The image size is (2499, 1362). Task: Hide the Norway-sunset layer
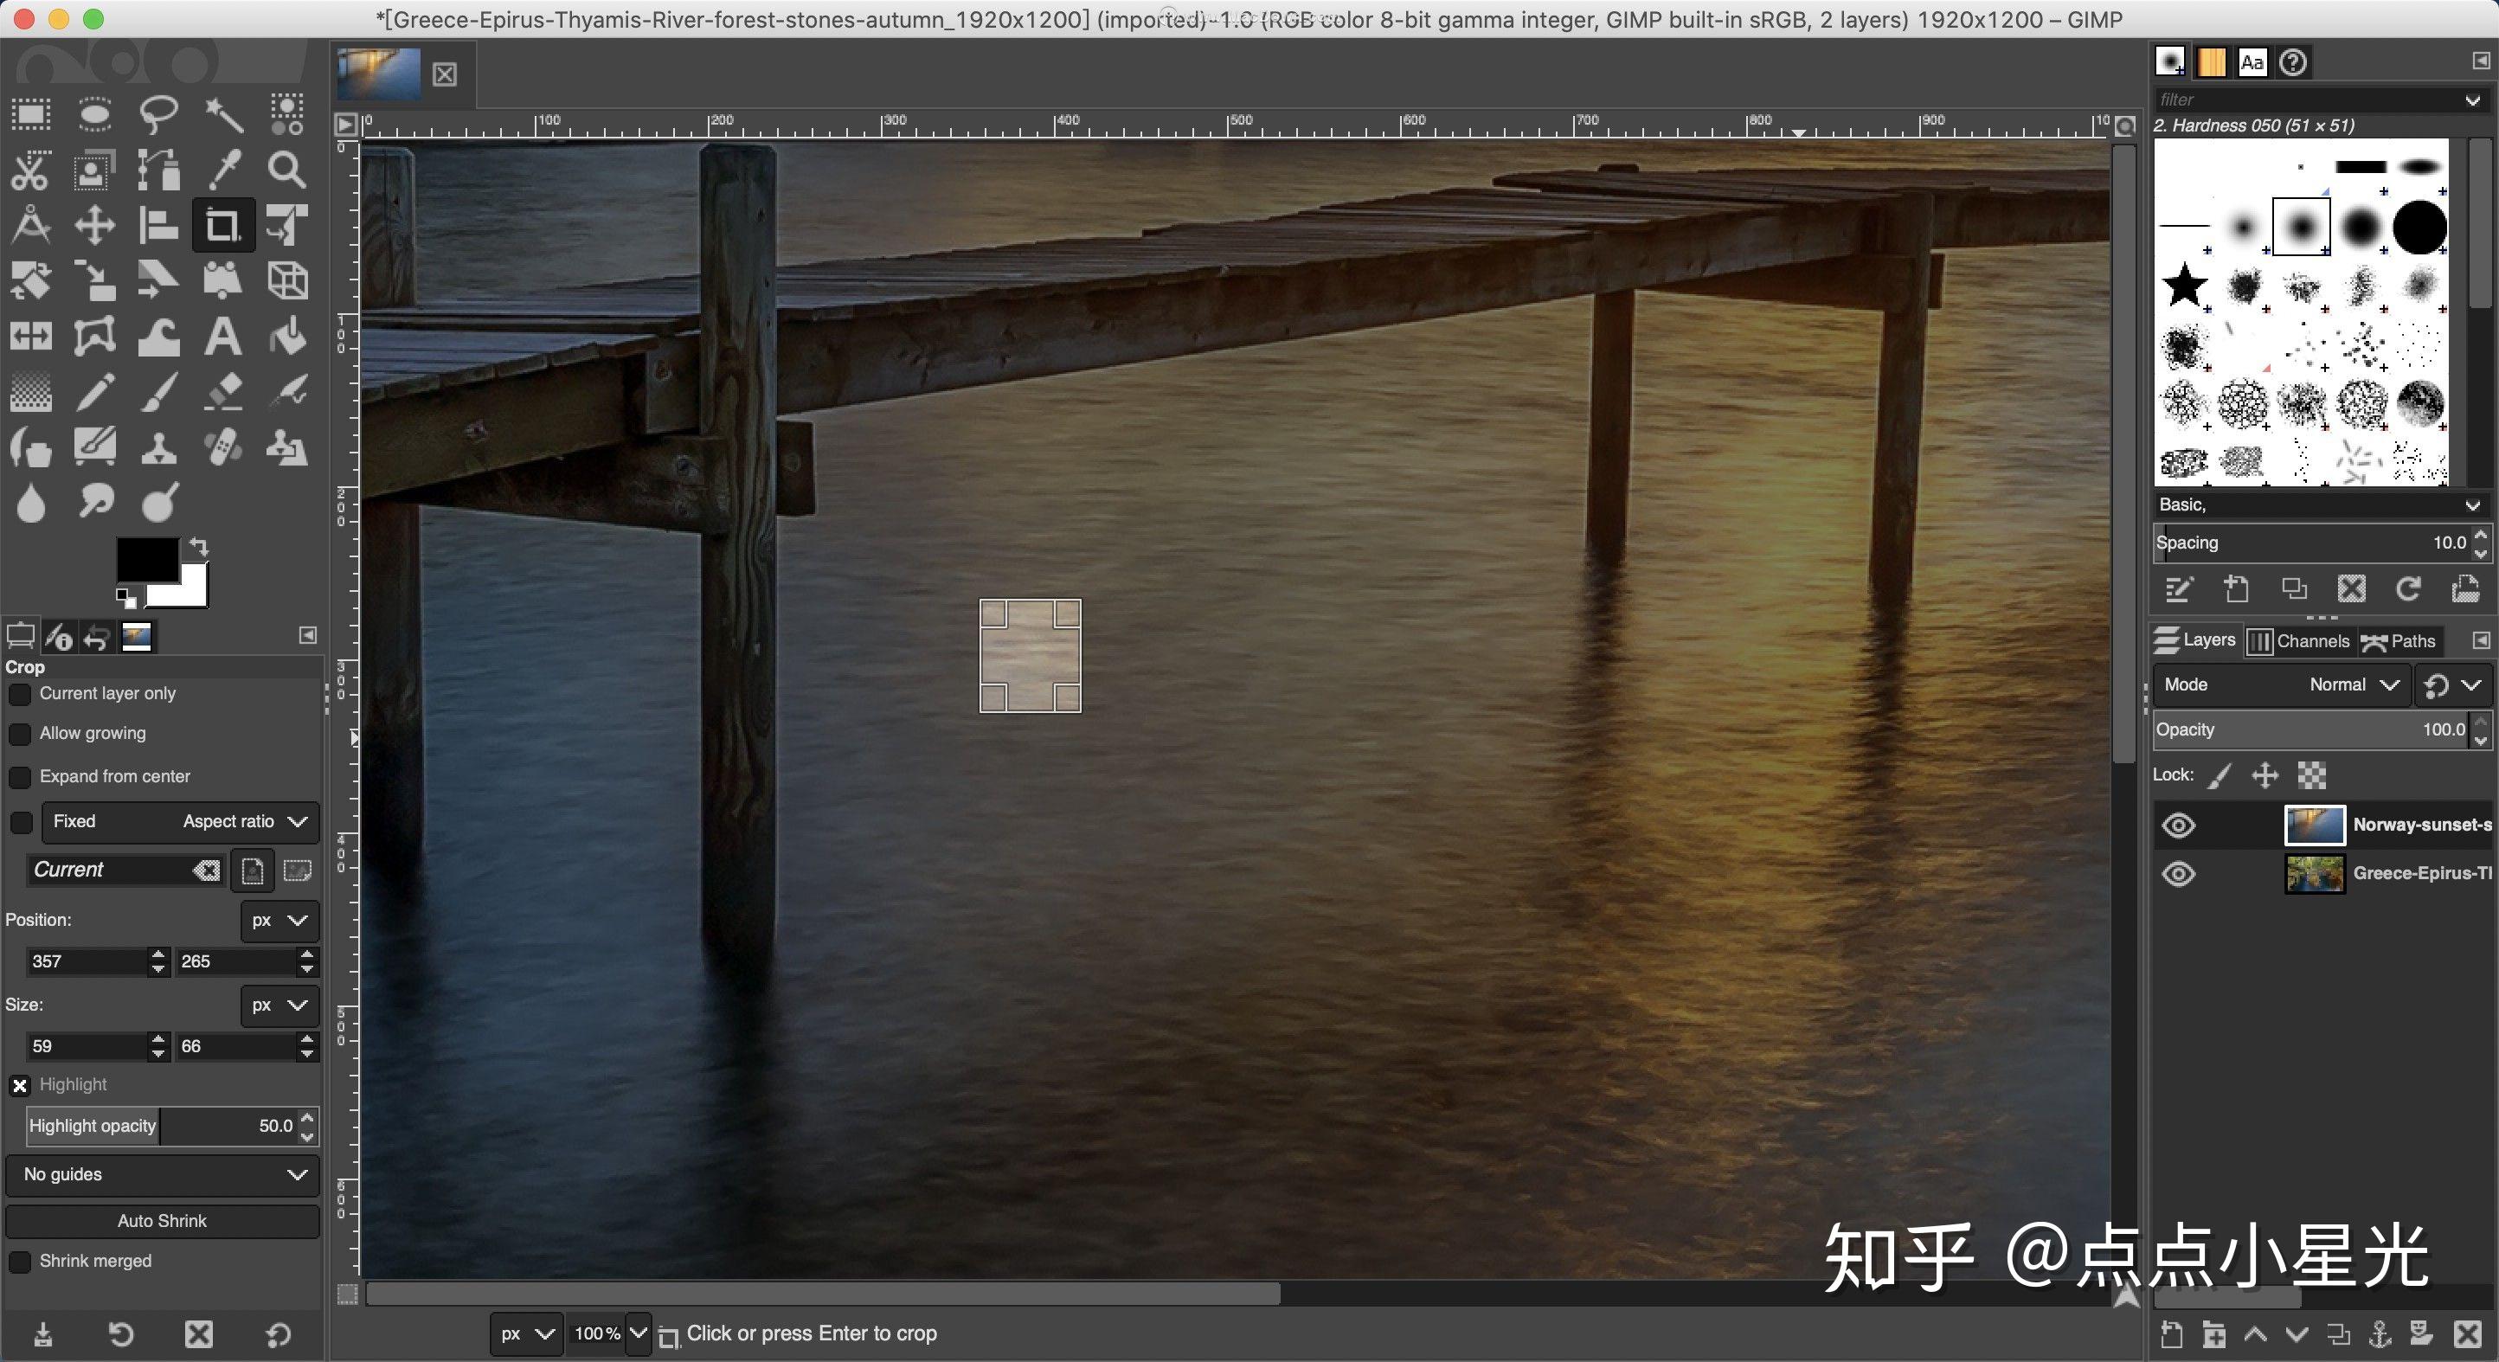[x=2178, y=826]
